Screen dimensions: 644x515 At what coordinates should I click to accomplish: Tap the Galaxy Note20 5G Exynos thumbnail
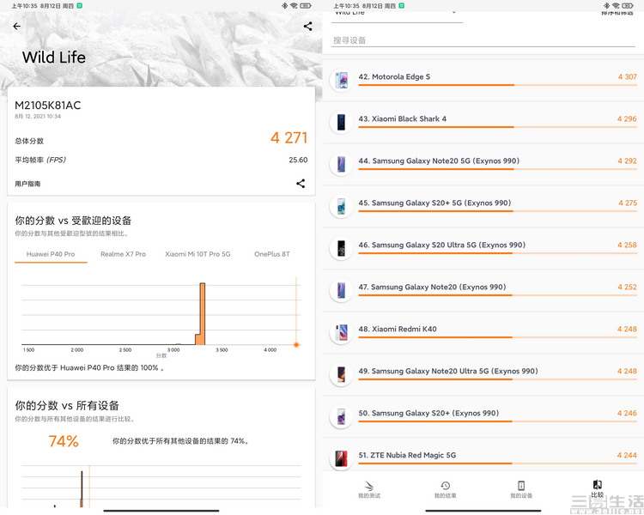point(341,164)
